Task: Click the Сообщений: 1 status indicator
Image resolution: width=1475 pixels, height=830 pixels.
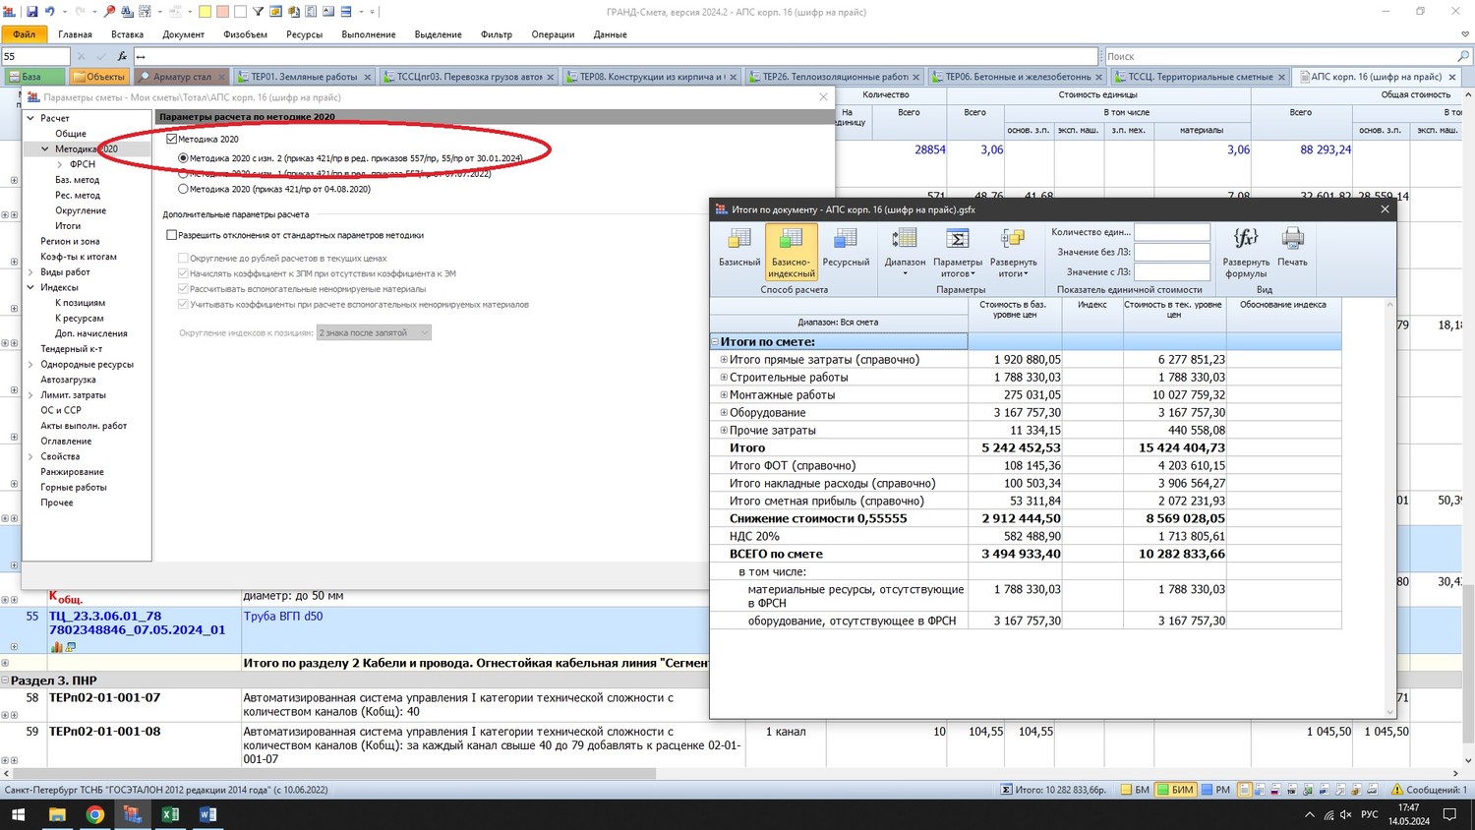Action: pyautogui.click(x=1428, y=790)
